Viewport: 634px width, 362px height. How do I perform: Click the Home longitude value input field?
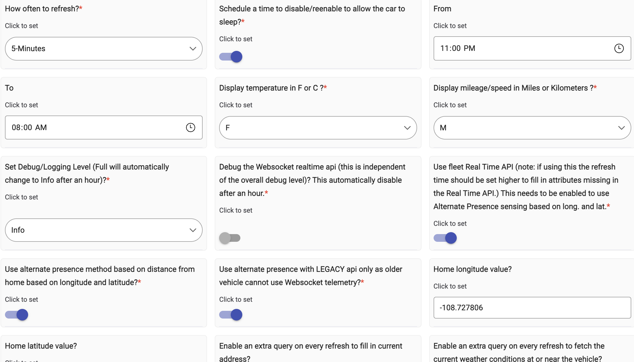pos(532,308)
